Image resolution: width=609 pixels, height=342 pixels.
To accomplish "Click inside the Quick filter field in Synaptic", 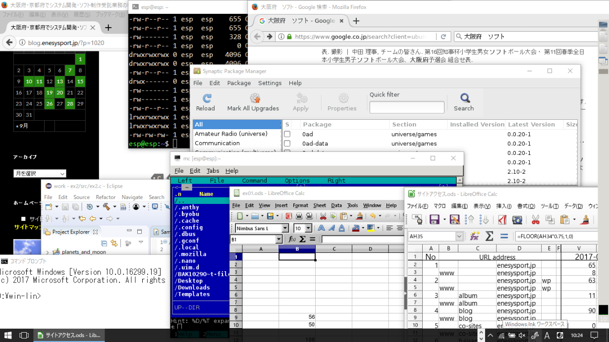I will [406, 107].
